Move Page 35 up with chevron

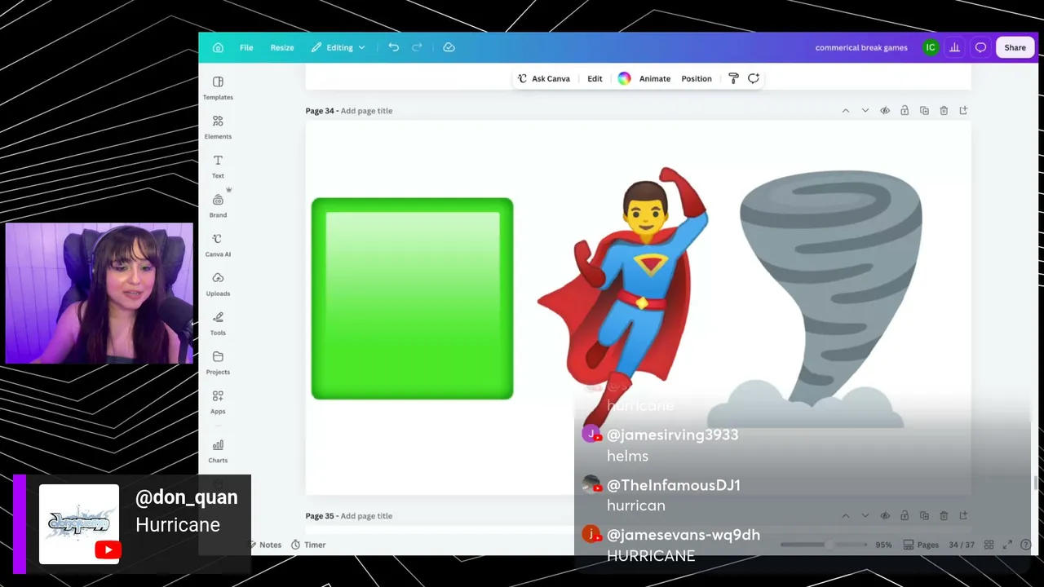click(x=846, y=516)
